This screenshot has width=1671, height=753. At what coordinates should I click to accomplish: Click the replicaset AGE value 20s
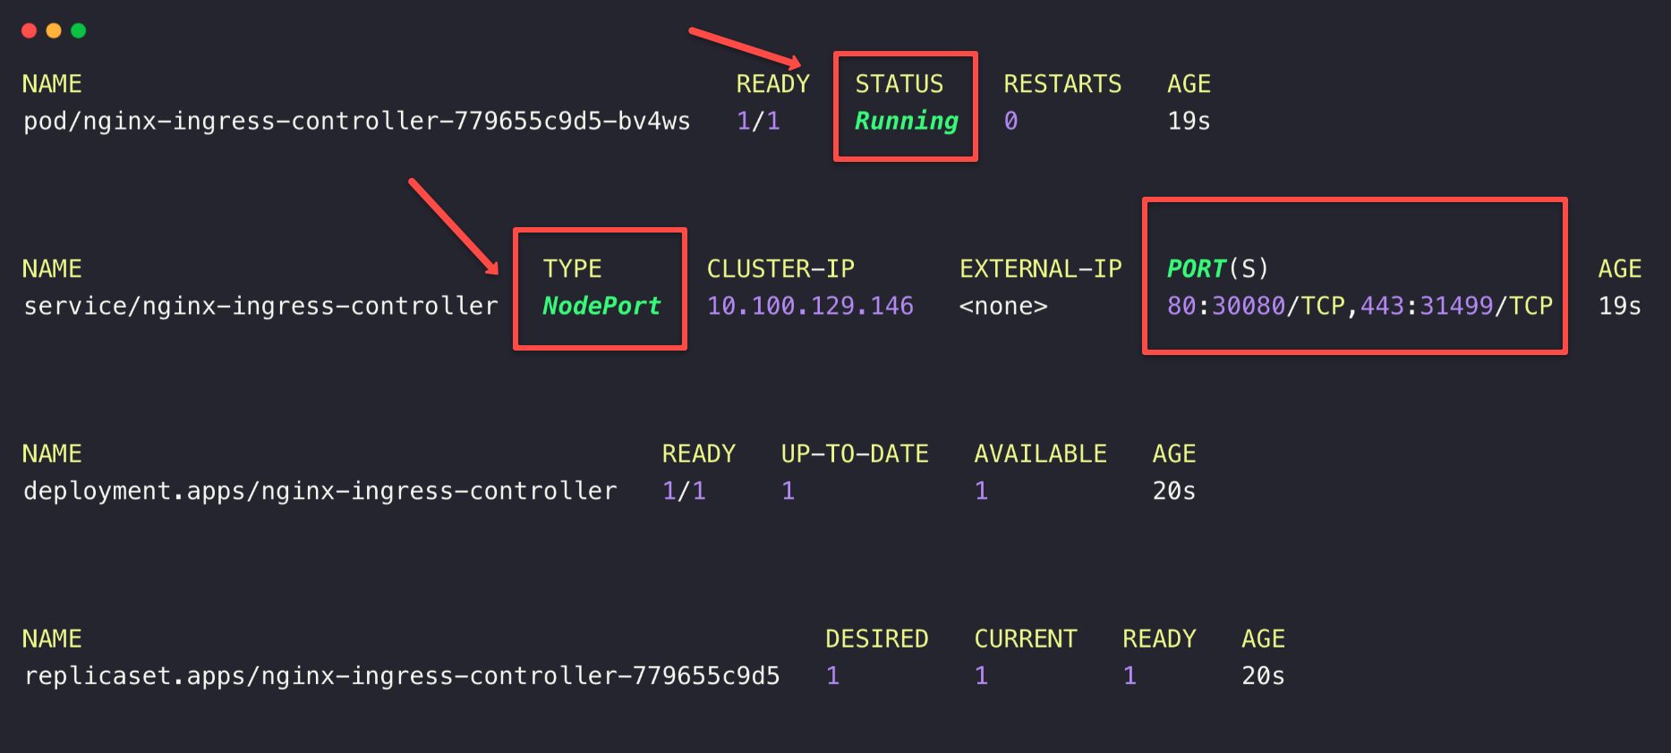pyautogui.click(x=1263, y=676)
